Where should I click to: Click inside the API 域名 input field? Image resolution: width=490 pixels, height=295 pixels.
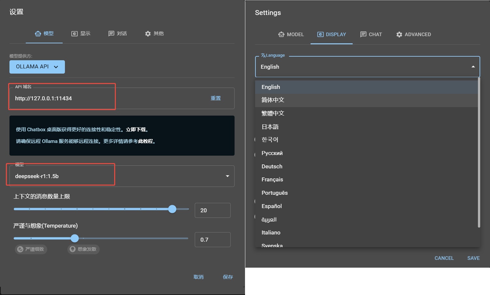tap(62, 98)
